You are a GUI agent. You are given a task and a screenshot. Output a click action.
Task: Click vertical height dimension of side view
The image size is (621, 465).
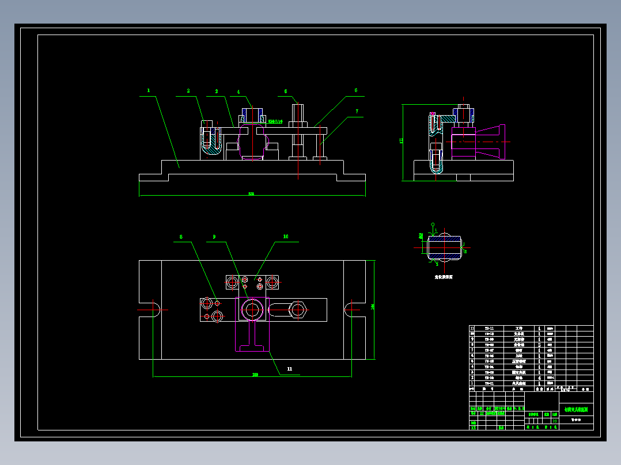click(401, 140)
